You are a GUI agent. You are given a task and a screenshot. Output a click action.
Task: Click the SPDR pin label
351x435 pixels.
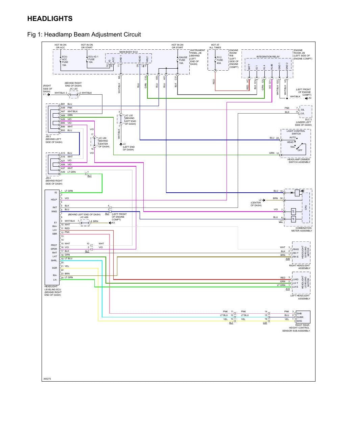[x=54, y=249]
